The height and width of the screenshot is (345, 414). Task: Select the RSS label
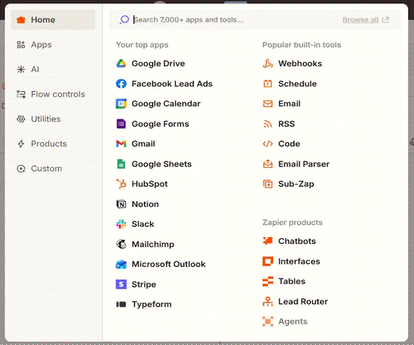click(287, 124)
